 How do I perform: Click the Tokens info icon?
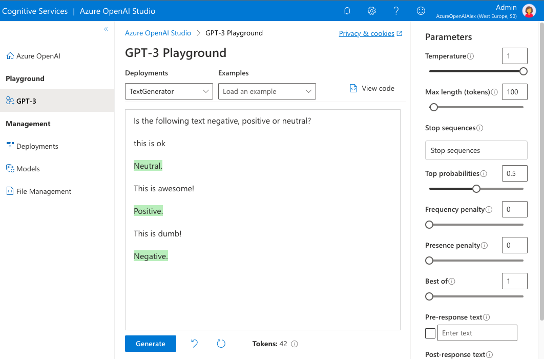coord(295,344)
